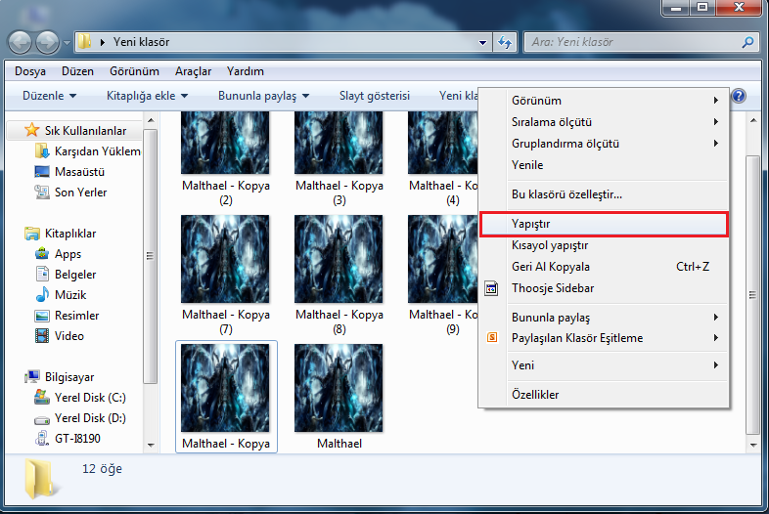The height and width of the screenshot is (514, 769).
Task: Click the Resimler picture icon
Action: [42, 316]
